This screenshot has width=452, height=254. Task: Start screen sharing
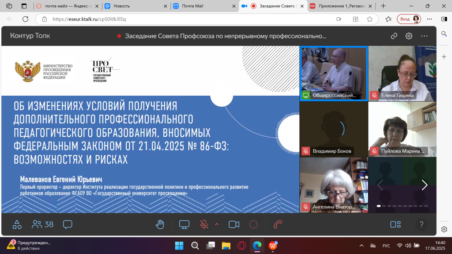184,224
